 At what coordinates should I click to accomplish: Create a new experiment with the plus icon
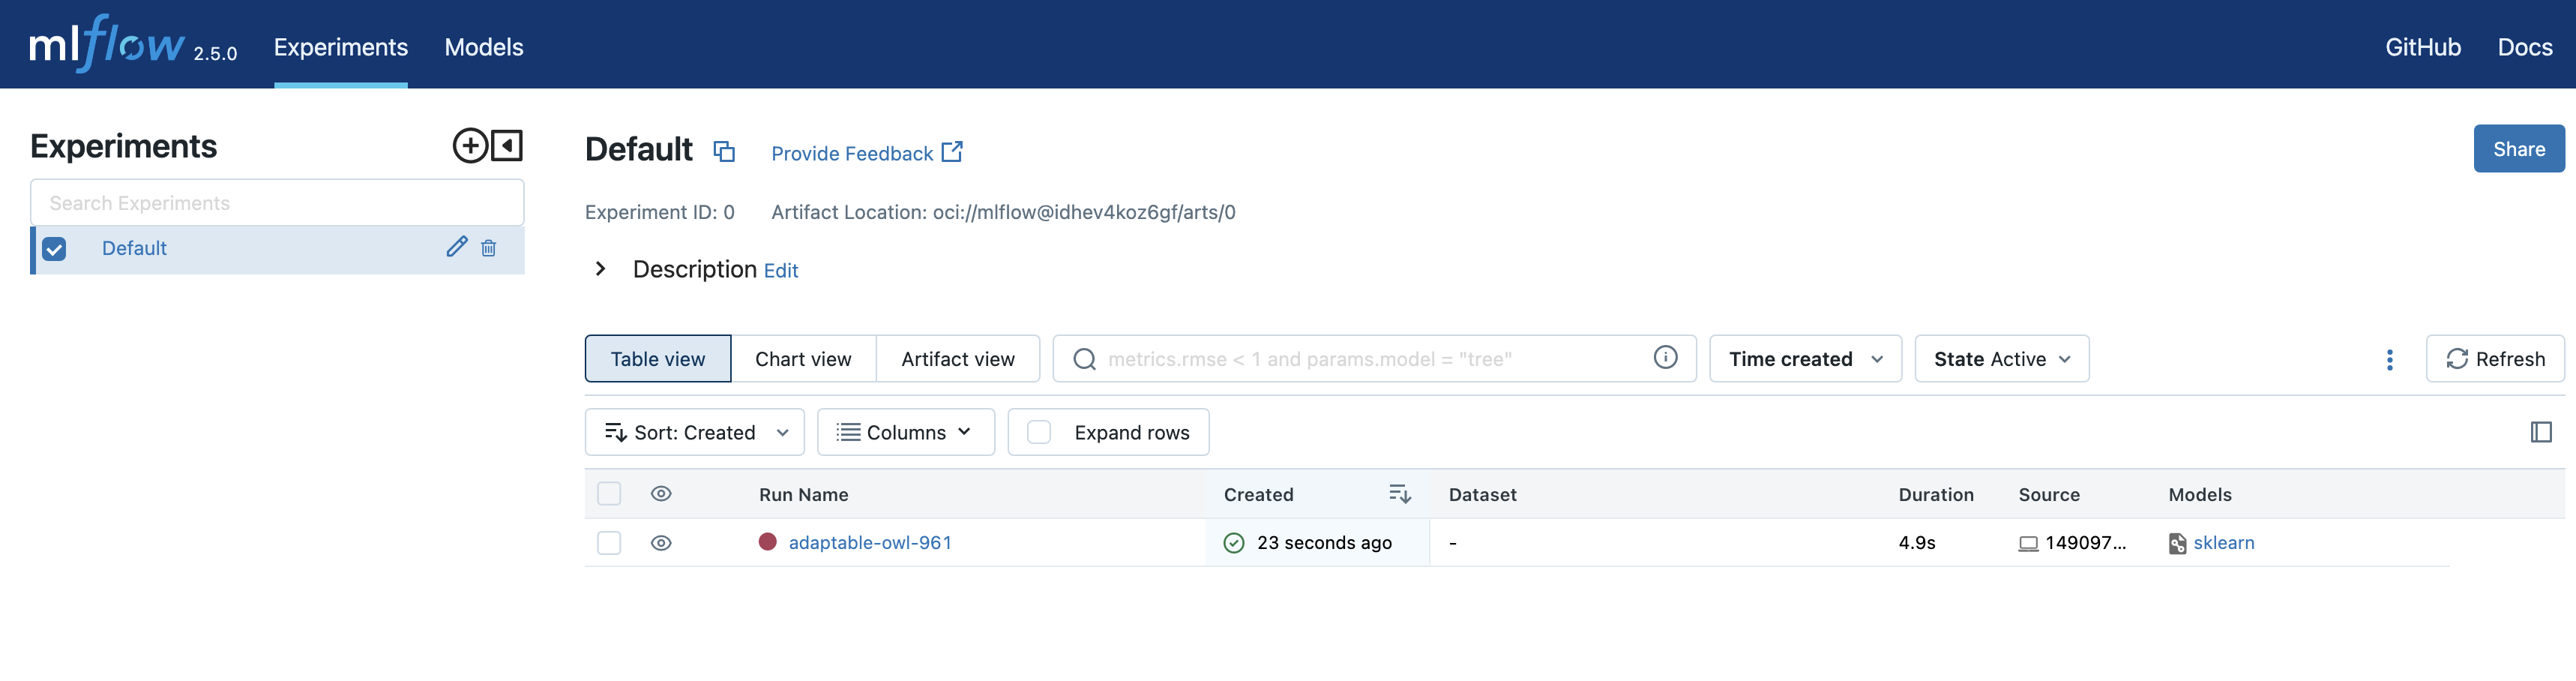click(471, 146)
